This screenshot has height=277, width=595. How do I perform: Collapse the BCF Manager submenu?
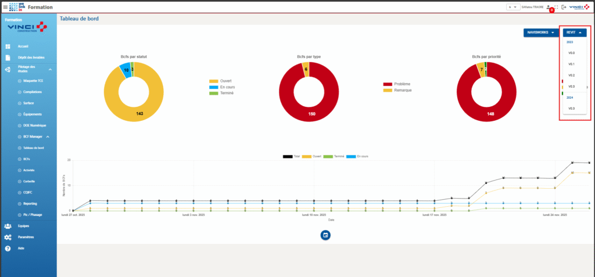tap(48, 137)
